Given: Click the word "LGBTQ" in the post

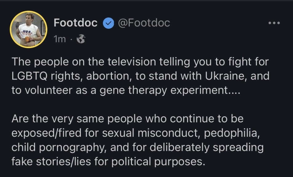Looking at the screenshot, I should [29, 76].
